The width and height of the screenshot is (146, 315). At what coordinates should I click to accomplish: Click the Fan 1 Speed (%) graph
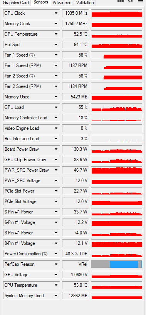(x=117, y=55)
